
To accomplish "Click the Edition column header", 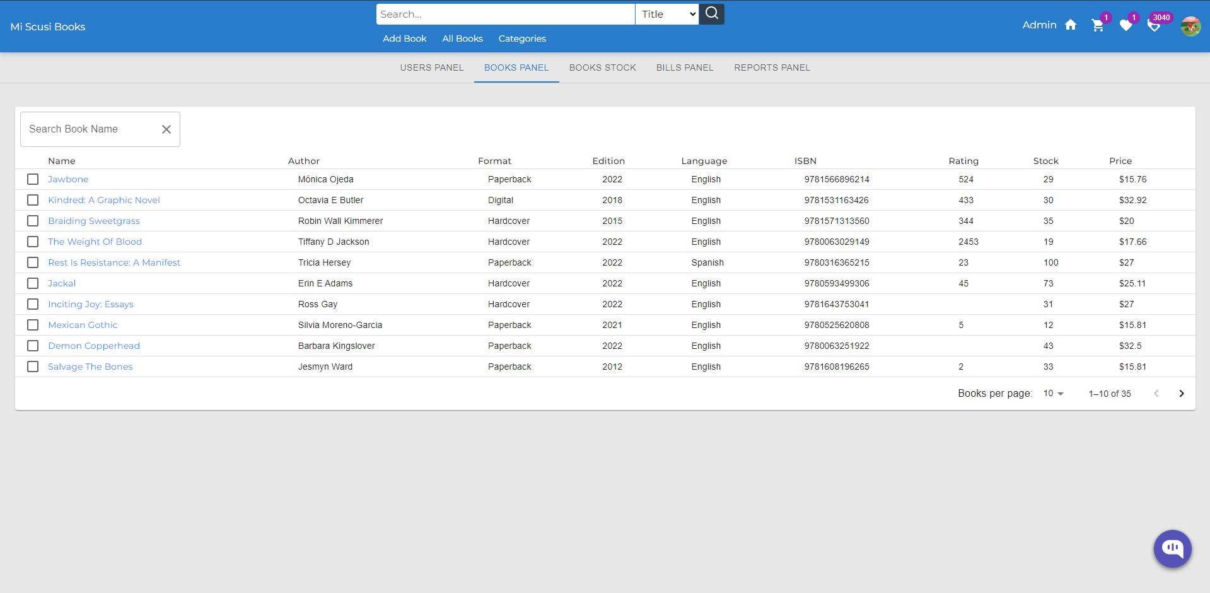I will [608, 161].
